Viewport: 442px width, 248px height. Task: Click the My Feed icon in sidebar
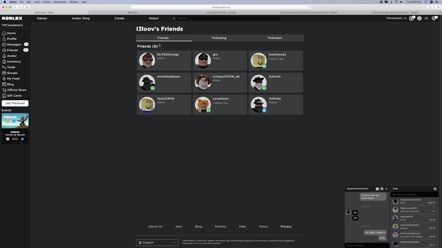coord(4,79)
